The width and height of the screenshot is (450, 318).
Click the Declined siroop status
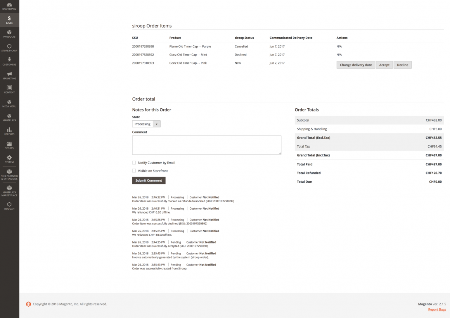pos(241,55)
